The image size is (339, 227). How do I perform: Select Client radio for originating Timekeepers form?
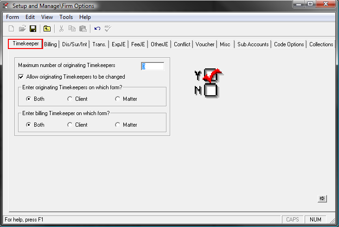[70, 99]
